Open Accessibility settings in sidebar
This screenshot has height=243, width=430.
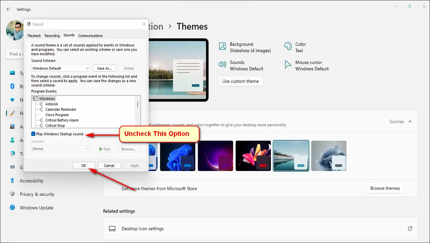31,181
